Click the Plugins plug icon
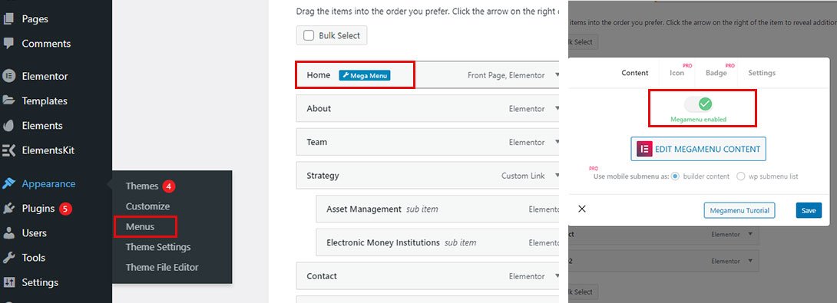Image resolution: width=837 pixels, height=303 pixels. pos(8,208)
